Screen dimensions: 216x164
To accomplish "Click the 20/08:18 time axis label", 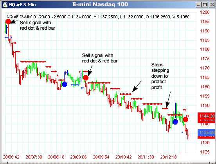I will [x=56, y=157].
